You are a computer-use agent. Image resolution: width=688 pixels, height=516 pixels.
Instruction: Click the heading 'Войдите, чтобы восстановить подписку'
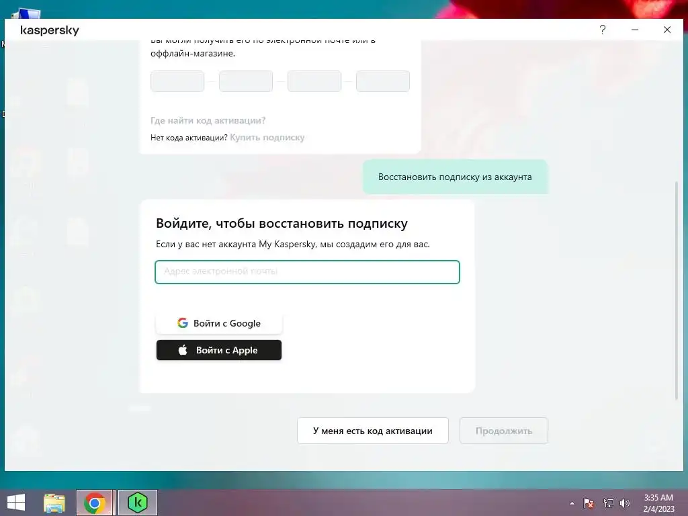coord(282,223)
